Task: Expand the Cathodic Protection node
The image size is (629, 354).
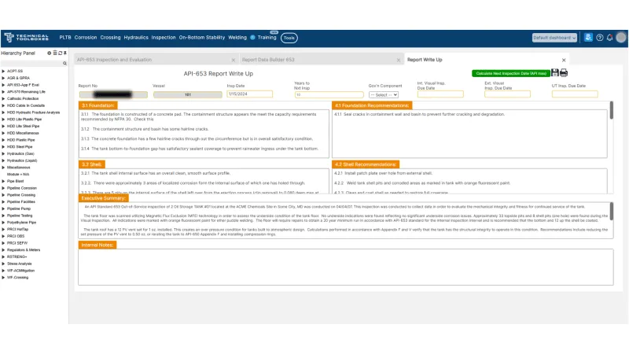Action: [x=3, y=98]
